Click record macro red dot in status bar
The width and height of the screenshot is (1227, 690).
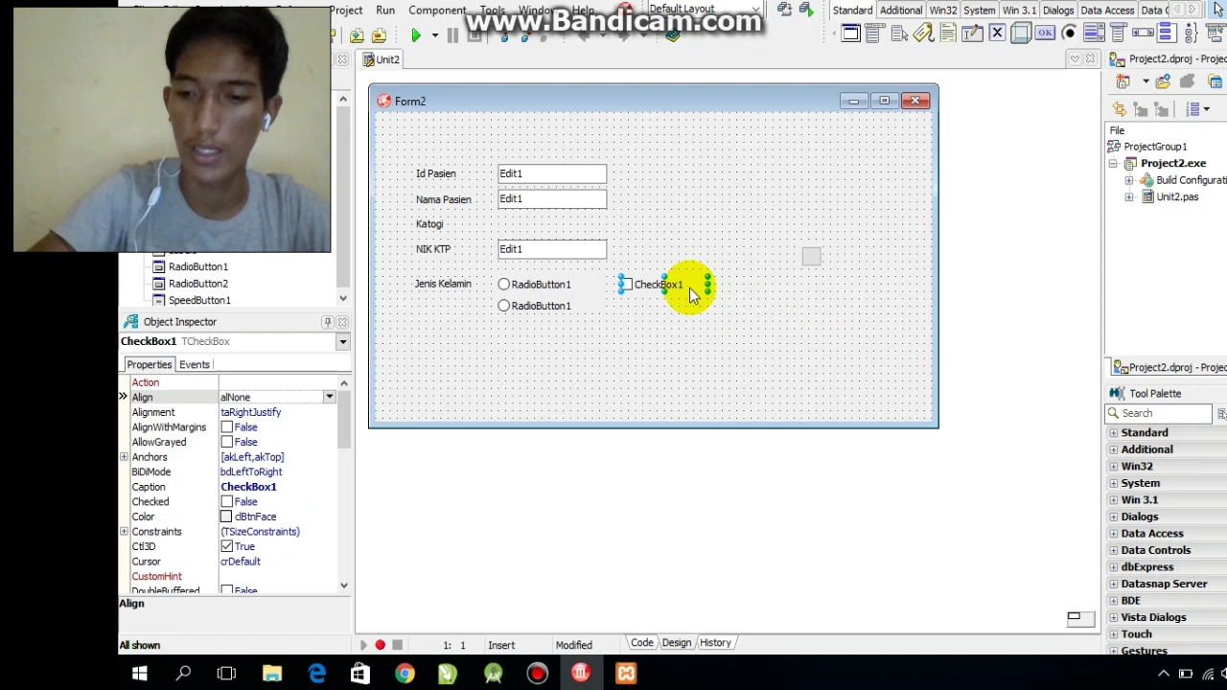(380, 645)
